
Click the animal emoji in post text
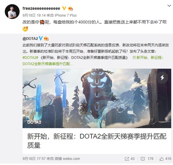(42, 22)
